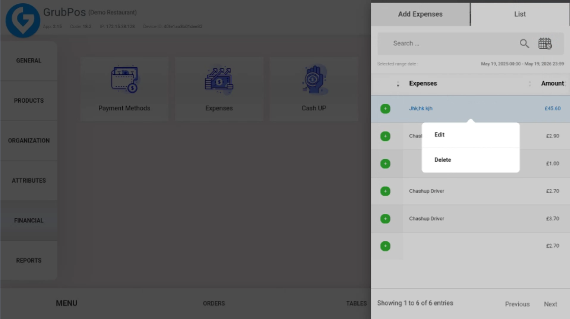Open the REPORTS sidebar section

[x=29, y=260]
